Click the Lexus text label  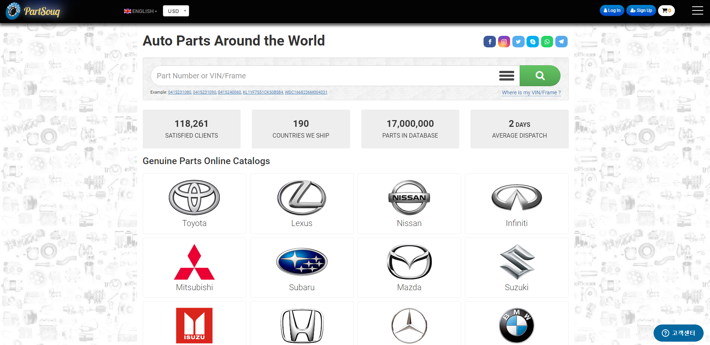(x=302, y=223)
